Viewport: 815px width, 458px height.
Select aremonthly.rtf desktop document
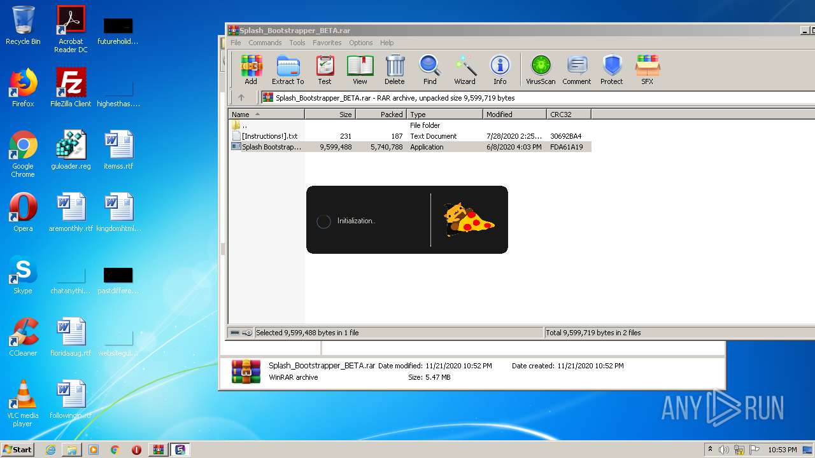tap(71, 212)
